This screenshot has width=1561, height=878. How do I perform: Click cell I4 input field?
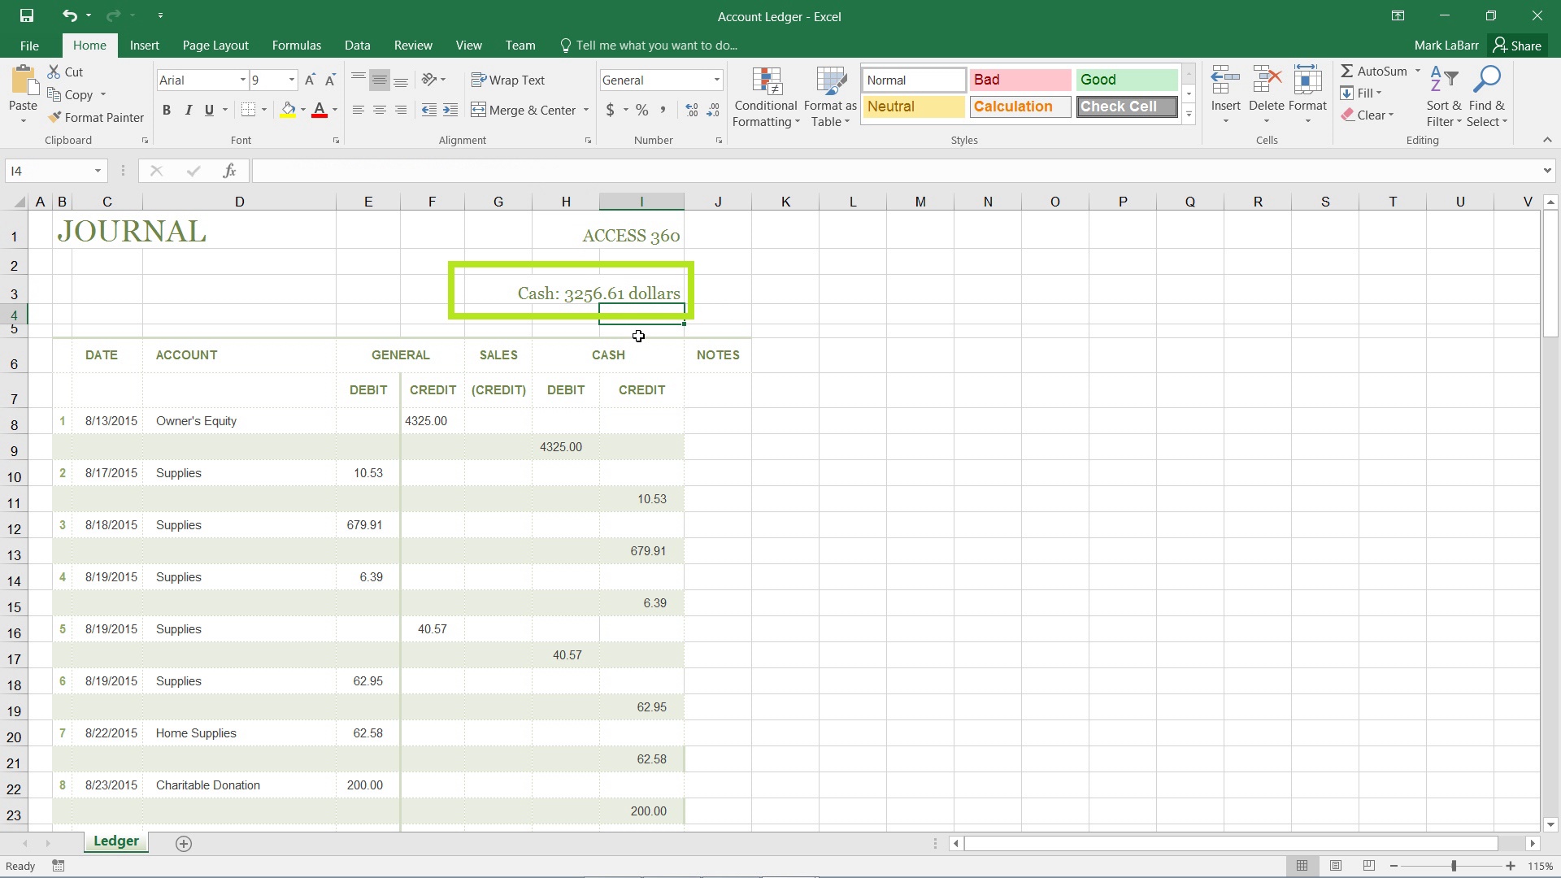(640, 314)
